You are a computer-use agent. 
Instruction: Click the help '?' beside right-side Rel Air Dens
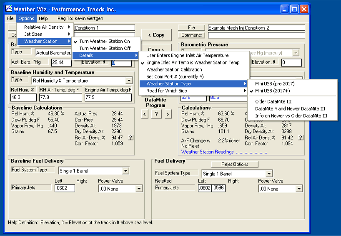[x=301, y=138]
